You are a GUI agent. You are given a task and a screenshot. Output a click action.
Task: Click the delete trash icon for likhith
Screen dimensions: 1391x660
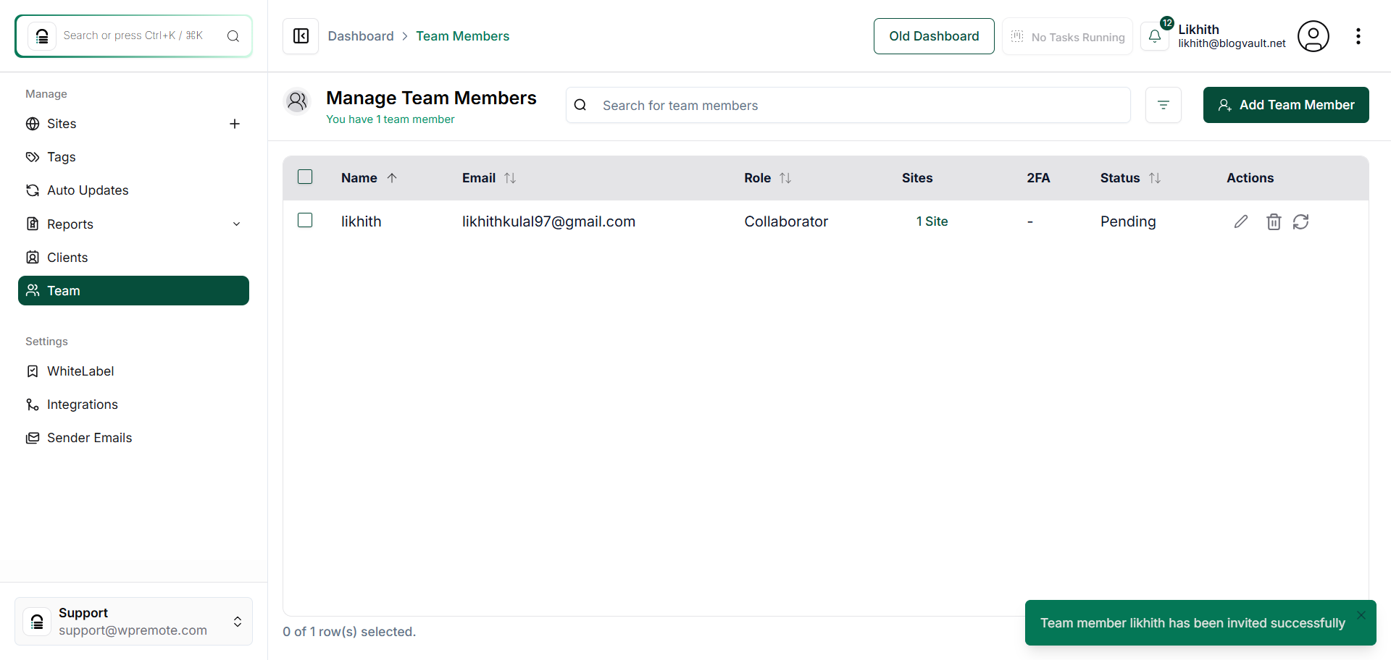point(1274,221)
